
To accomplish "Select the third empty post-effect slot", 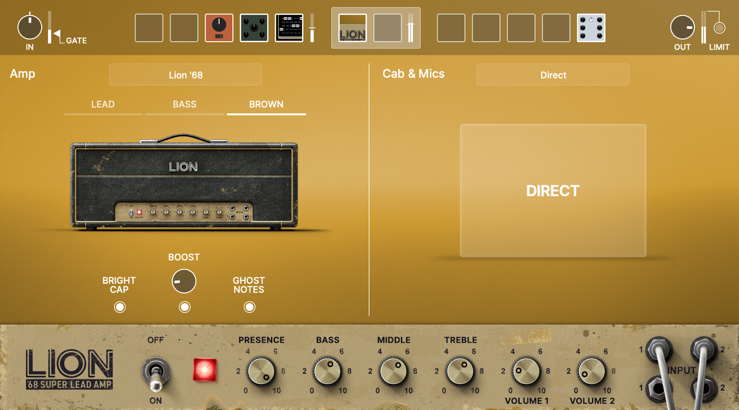I will click(x=521, y=28).
